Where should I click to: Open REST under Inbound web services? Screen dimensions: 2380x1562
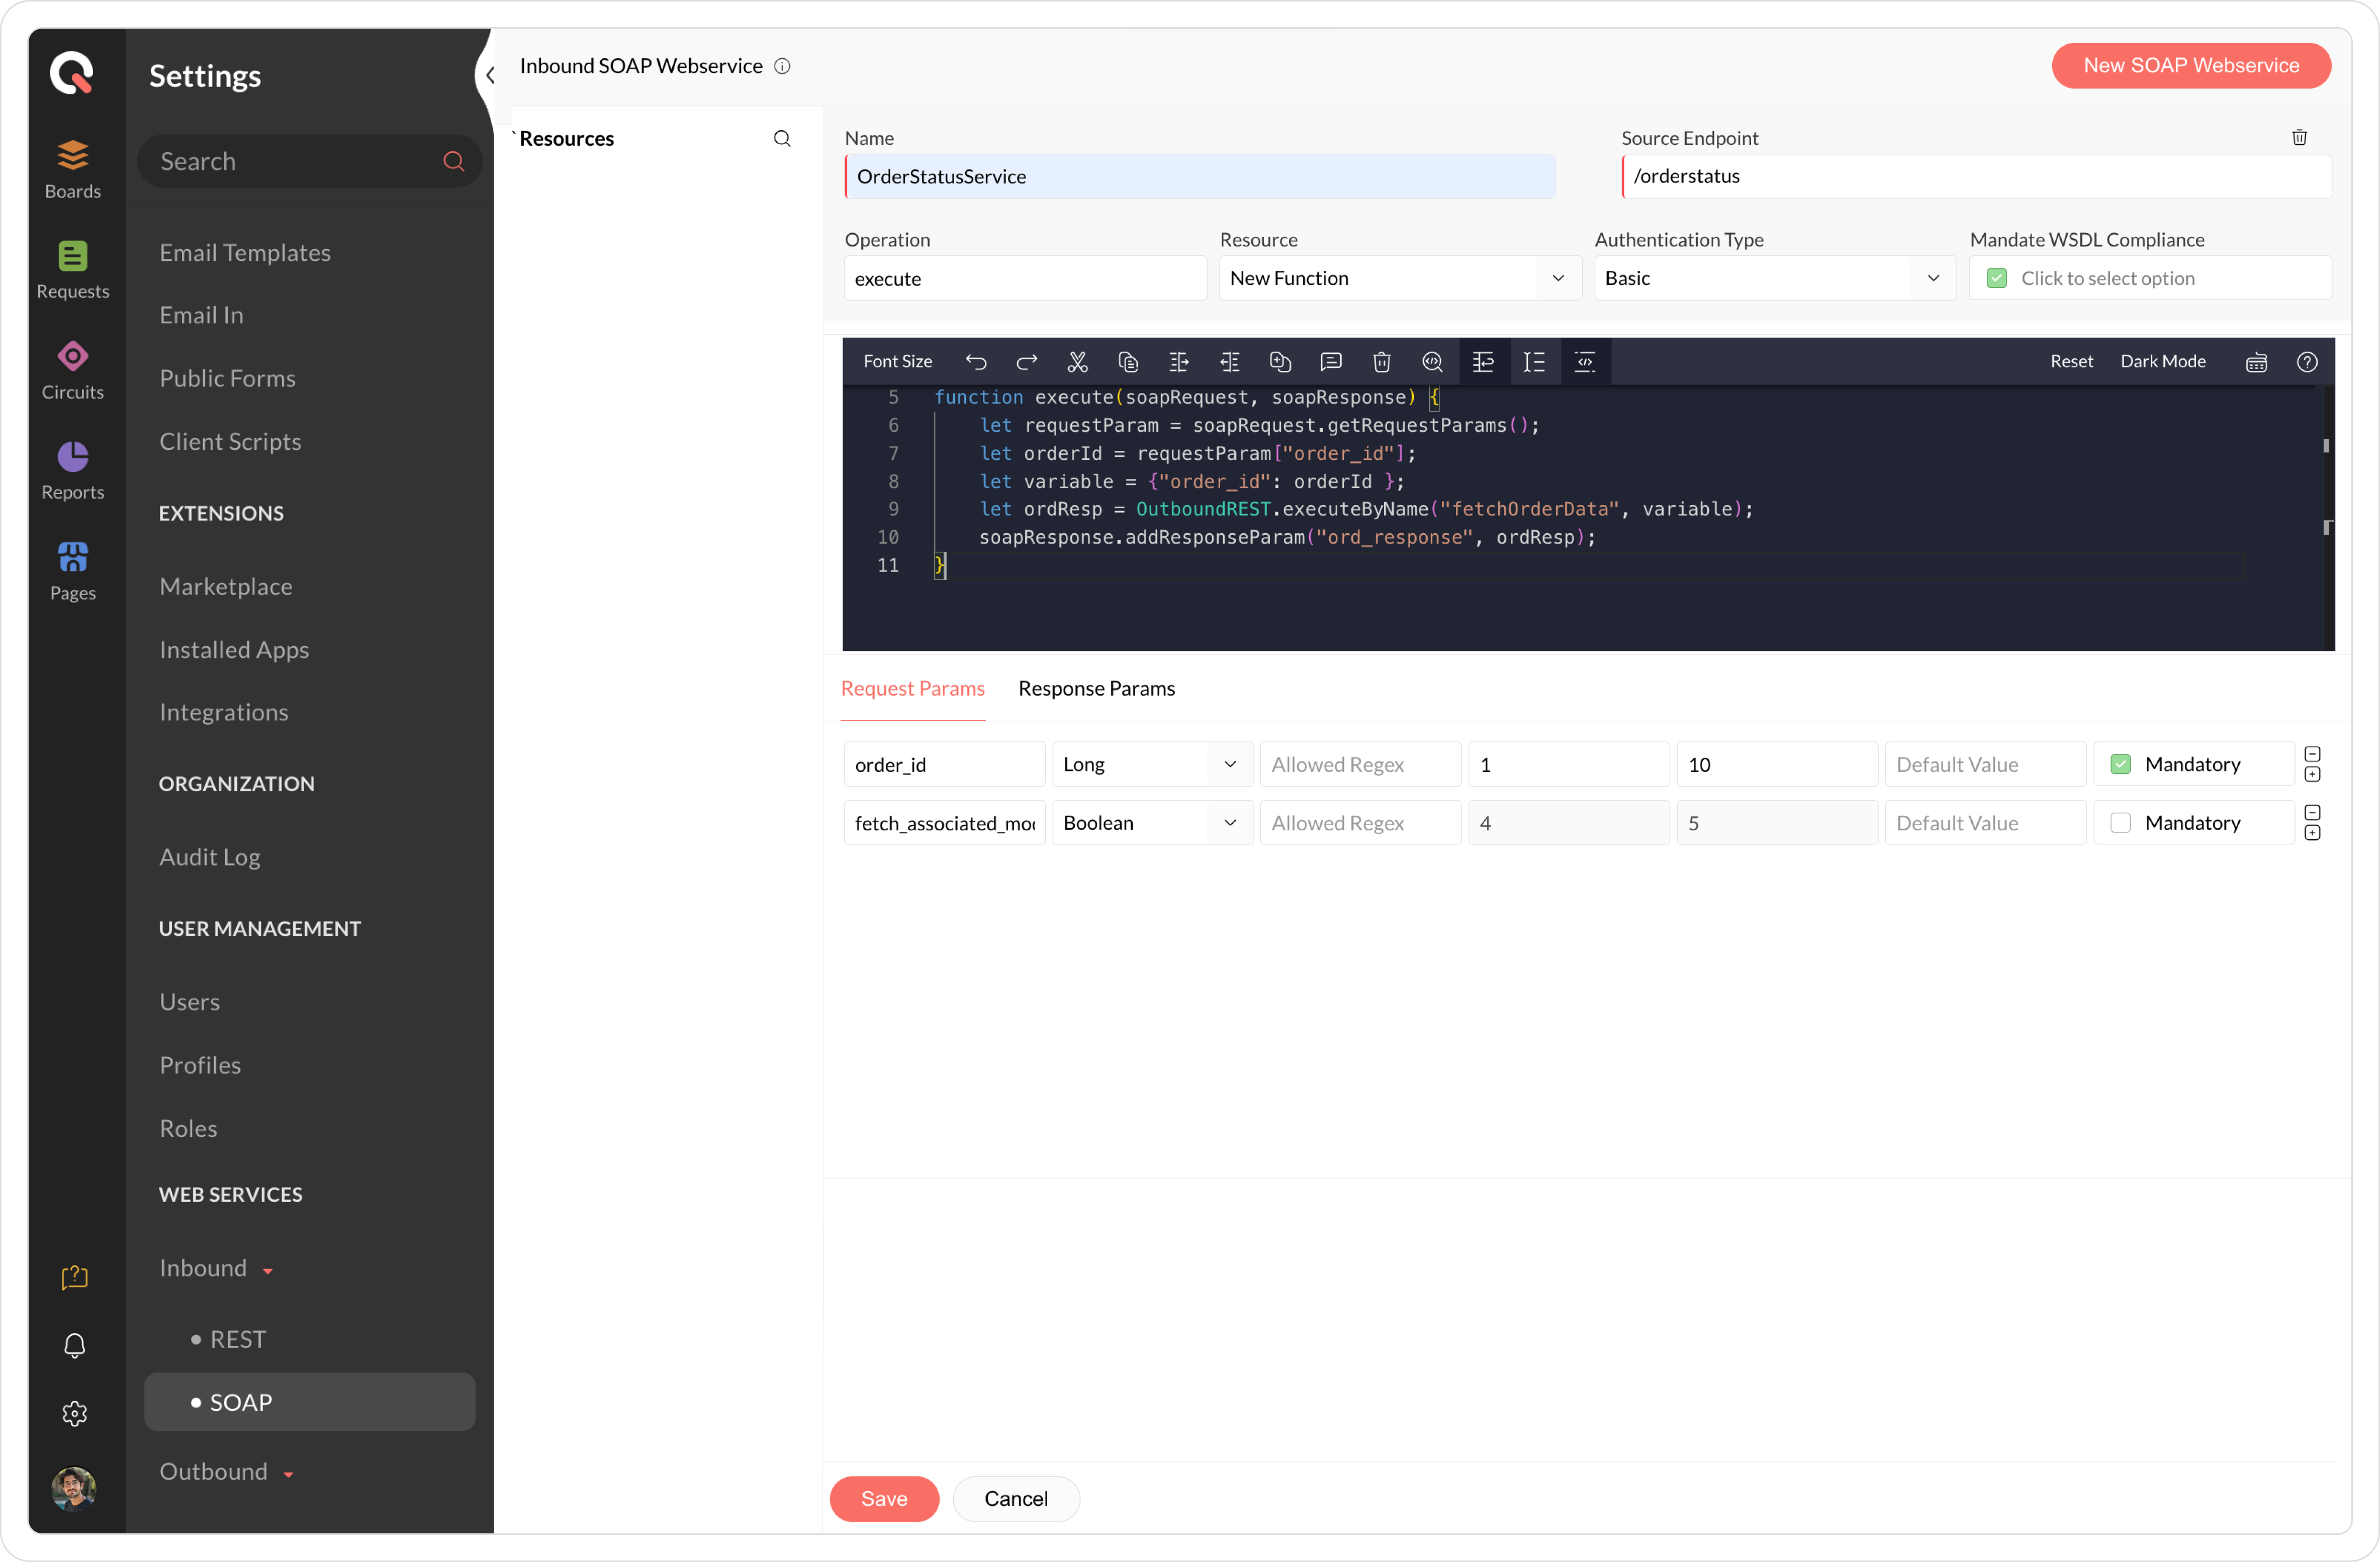click(x=237, y=1339)
